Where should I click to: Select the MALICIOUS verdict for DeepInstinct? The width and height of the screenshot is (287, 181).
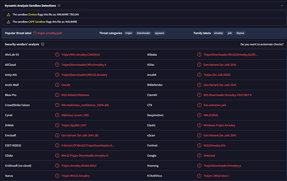211,115
